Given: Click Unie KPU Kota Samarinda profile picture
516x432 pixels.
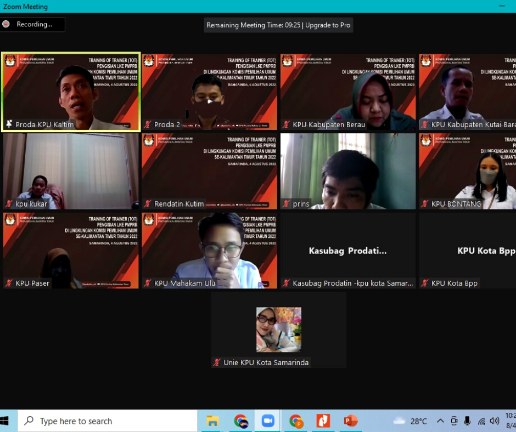Looking at the screenshot, I should [278, 329].
